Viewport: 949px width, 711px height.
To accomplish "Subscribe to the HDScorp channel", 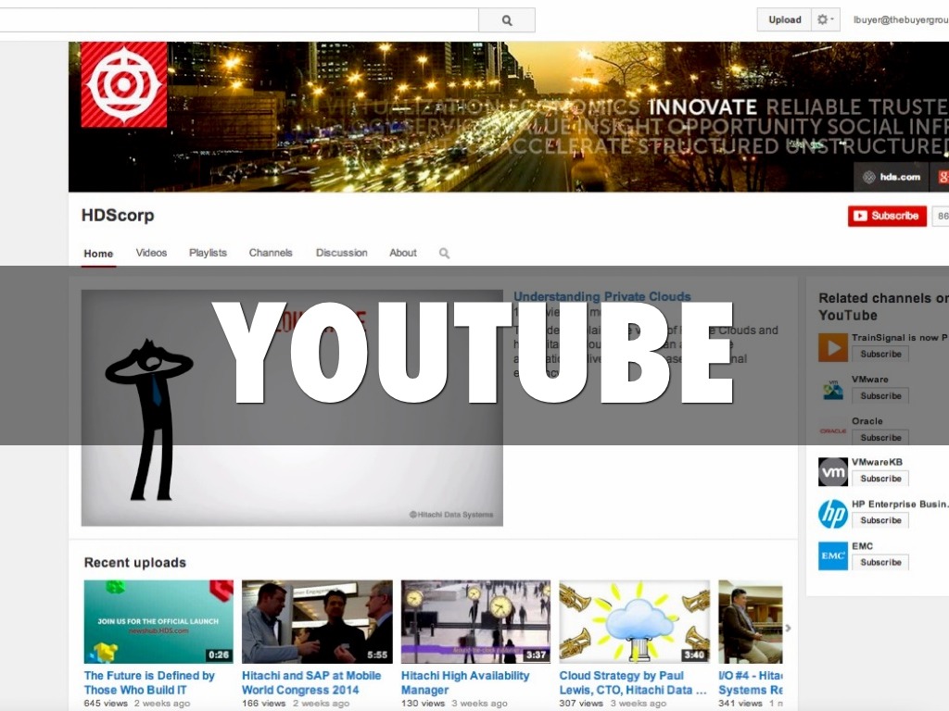I will click(887, 216).
